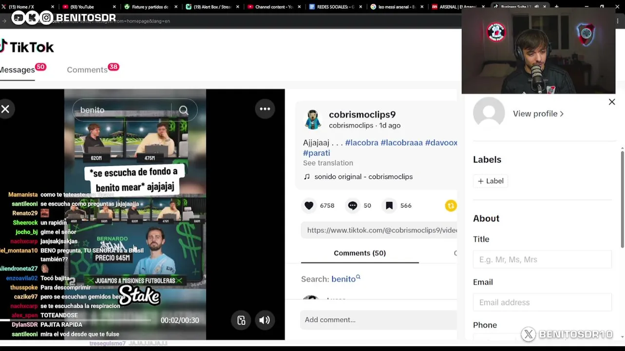Open comments via the speech bubble icon
Screen dimensions: 625x351
click(x=352, y=206)
